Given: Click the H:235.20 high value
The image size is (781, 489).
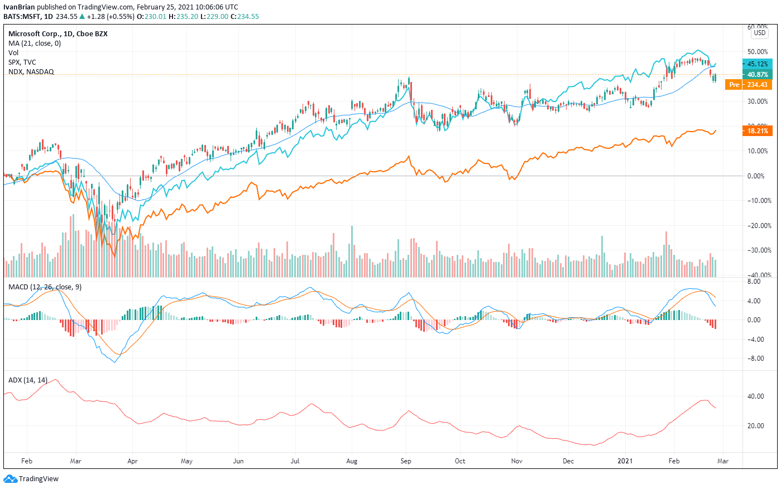Looking at the screenshot, I should click(x=184, y=16).
